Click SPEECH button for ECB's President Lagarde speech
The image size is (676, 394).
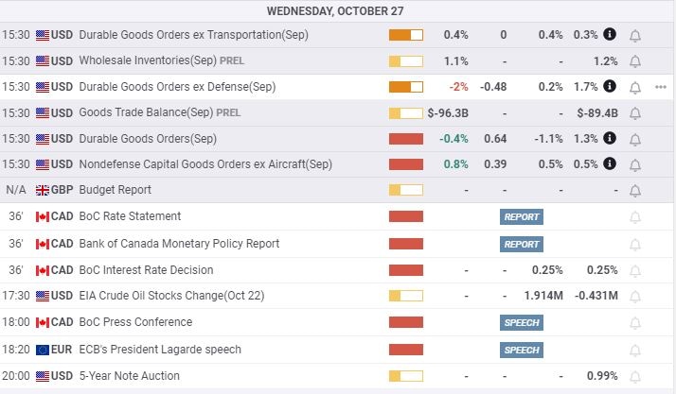[522, 350]
